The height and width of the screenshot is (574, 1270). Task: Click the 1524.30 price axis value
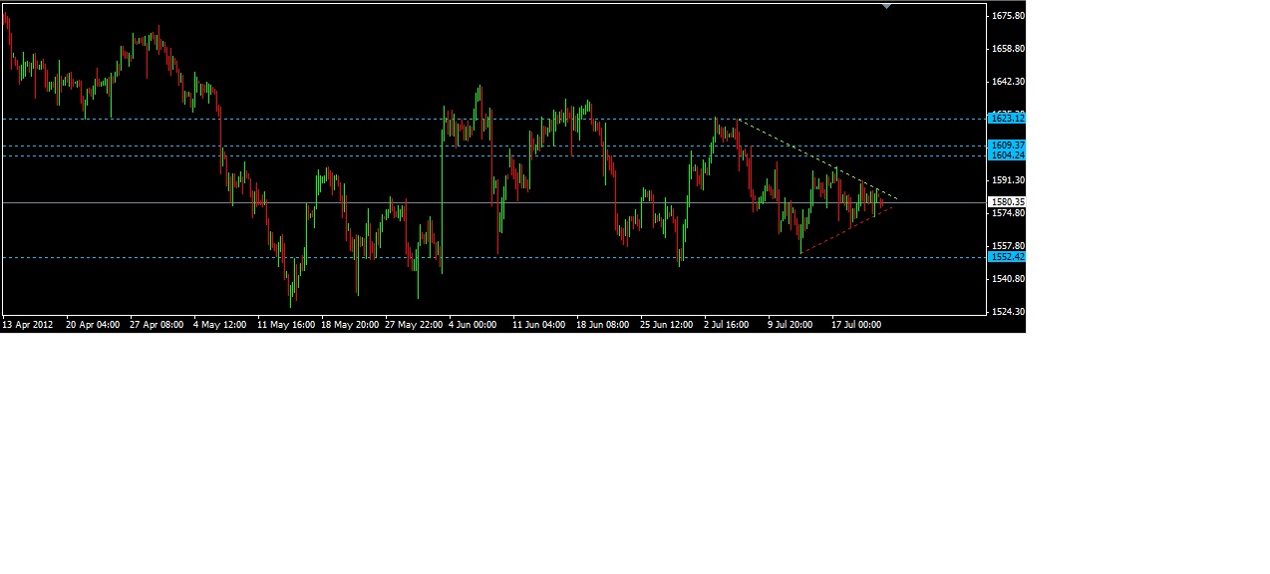1009,312
